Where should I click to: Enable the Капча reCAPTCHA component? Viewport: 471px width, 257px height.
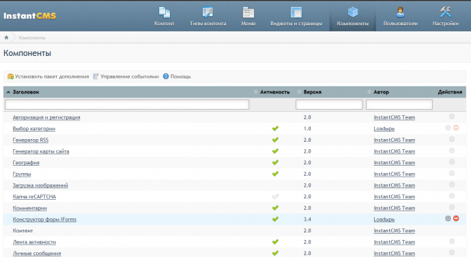click(x=275, y=197)
